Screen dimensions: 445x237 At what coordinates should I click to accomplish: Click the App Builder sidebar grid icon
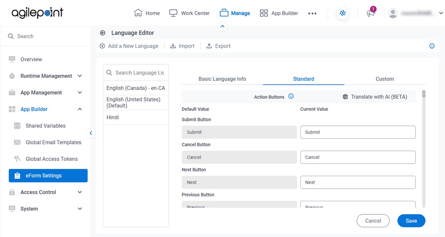pos(12,109)
